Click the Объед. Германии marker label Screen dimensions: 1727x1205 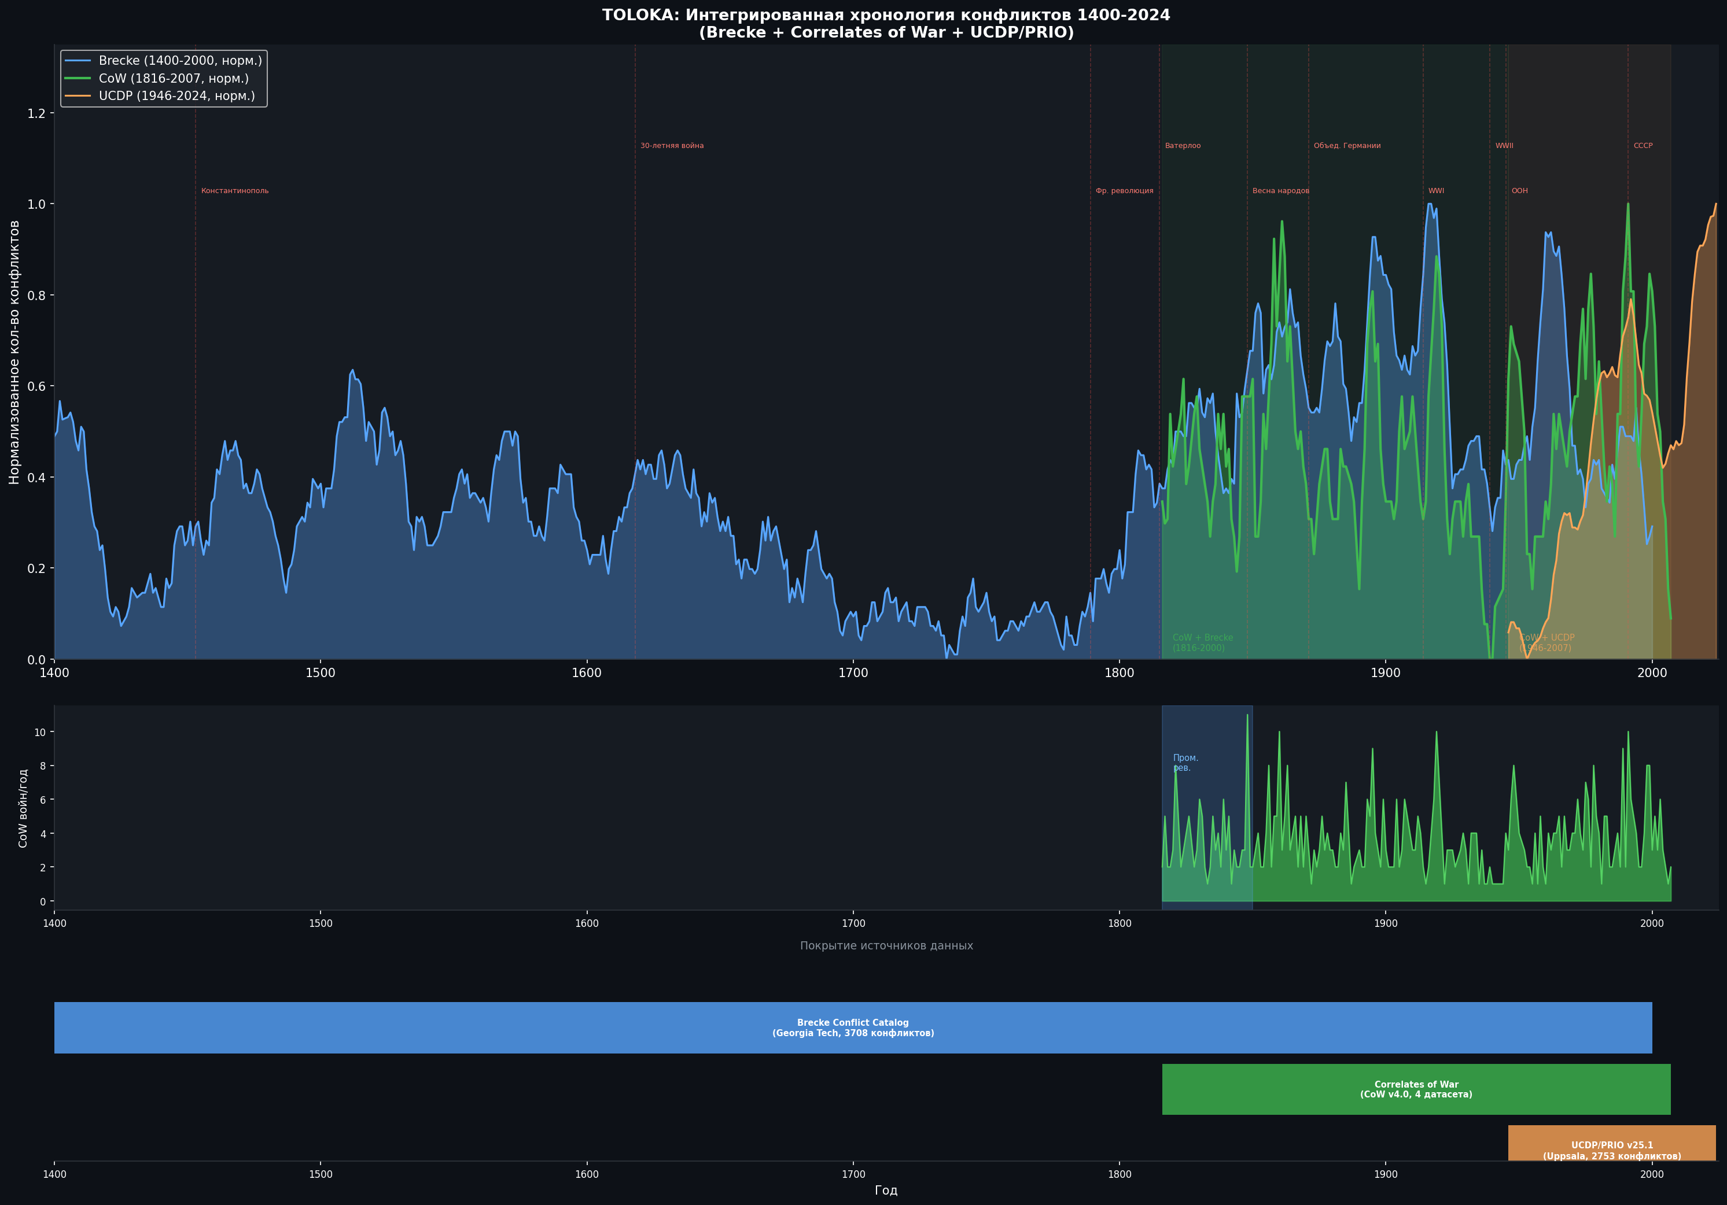pos(1346,146)
